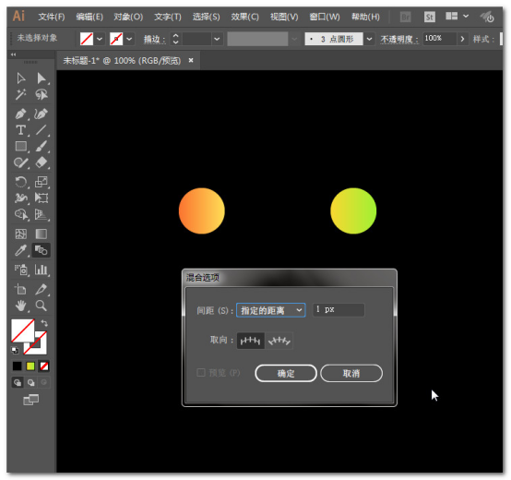The width and height of the screenshot is (511, 480).
Task: Select the Gradient tool
Action: [x=42, y=234]
